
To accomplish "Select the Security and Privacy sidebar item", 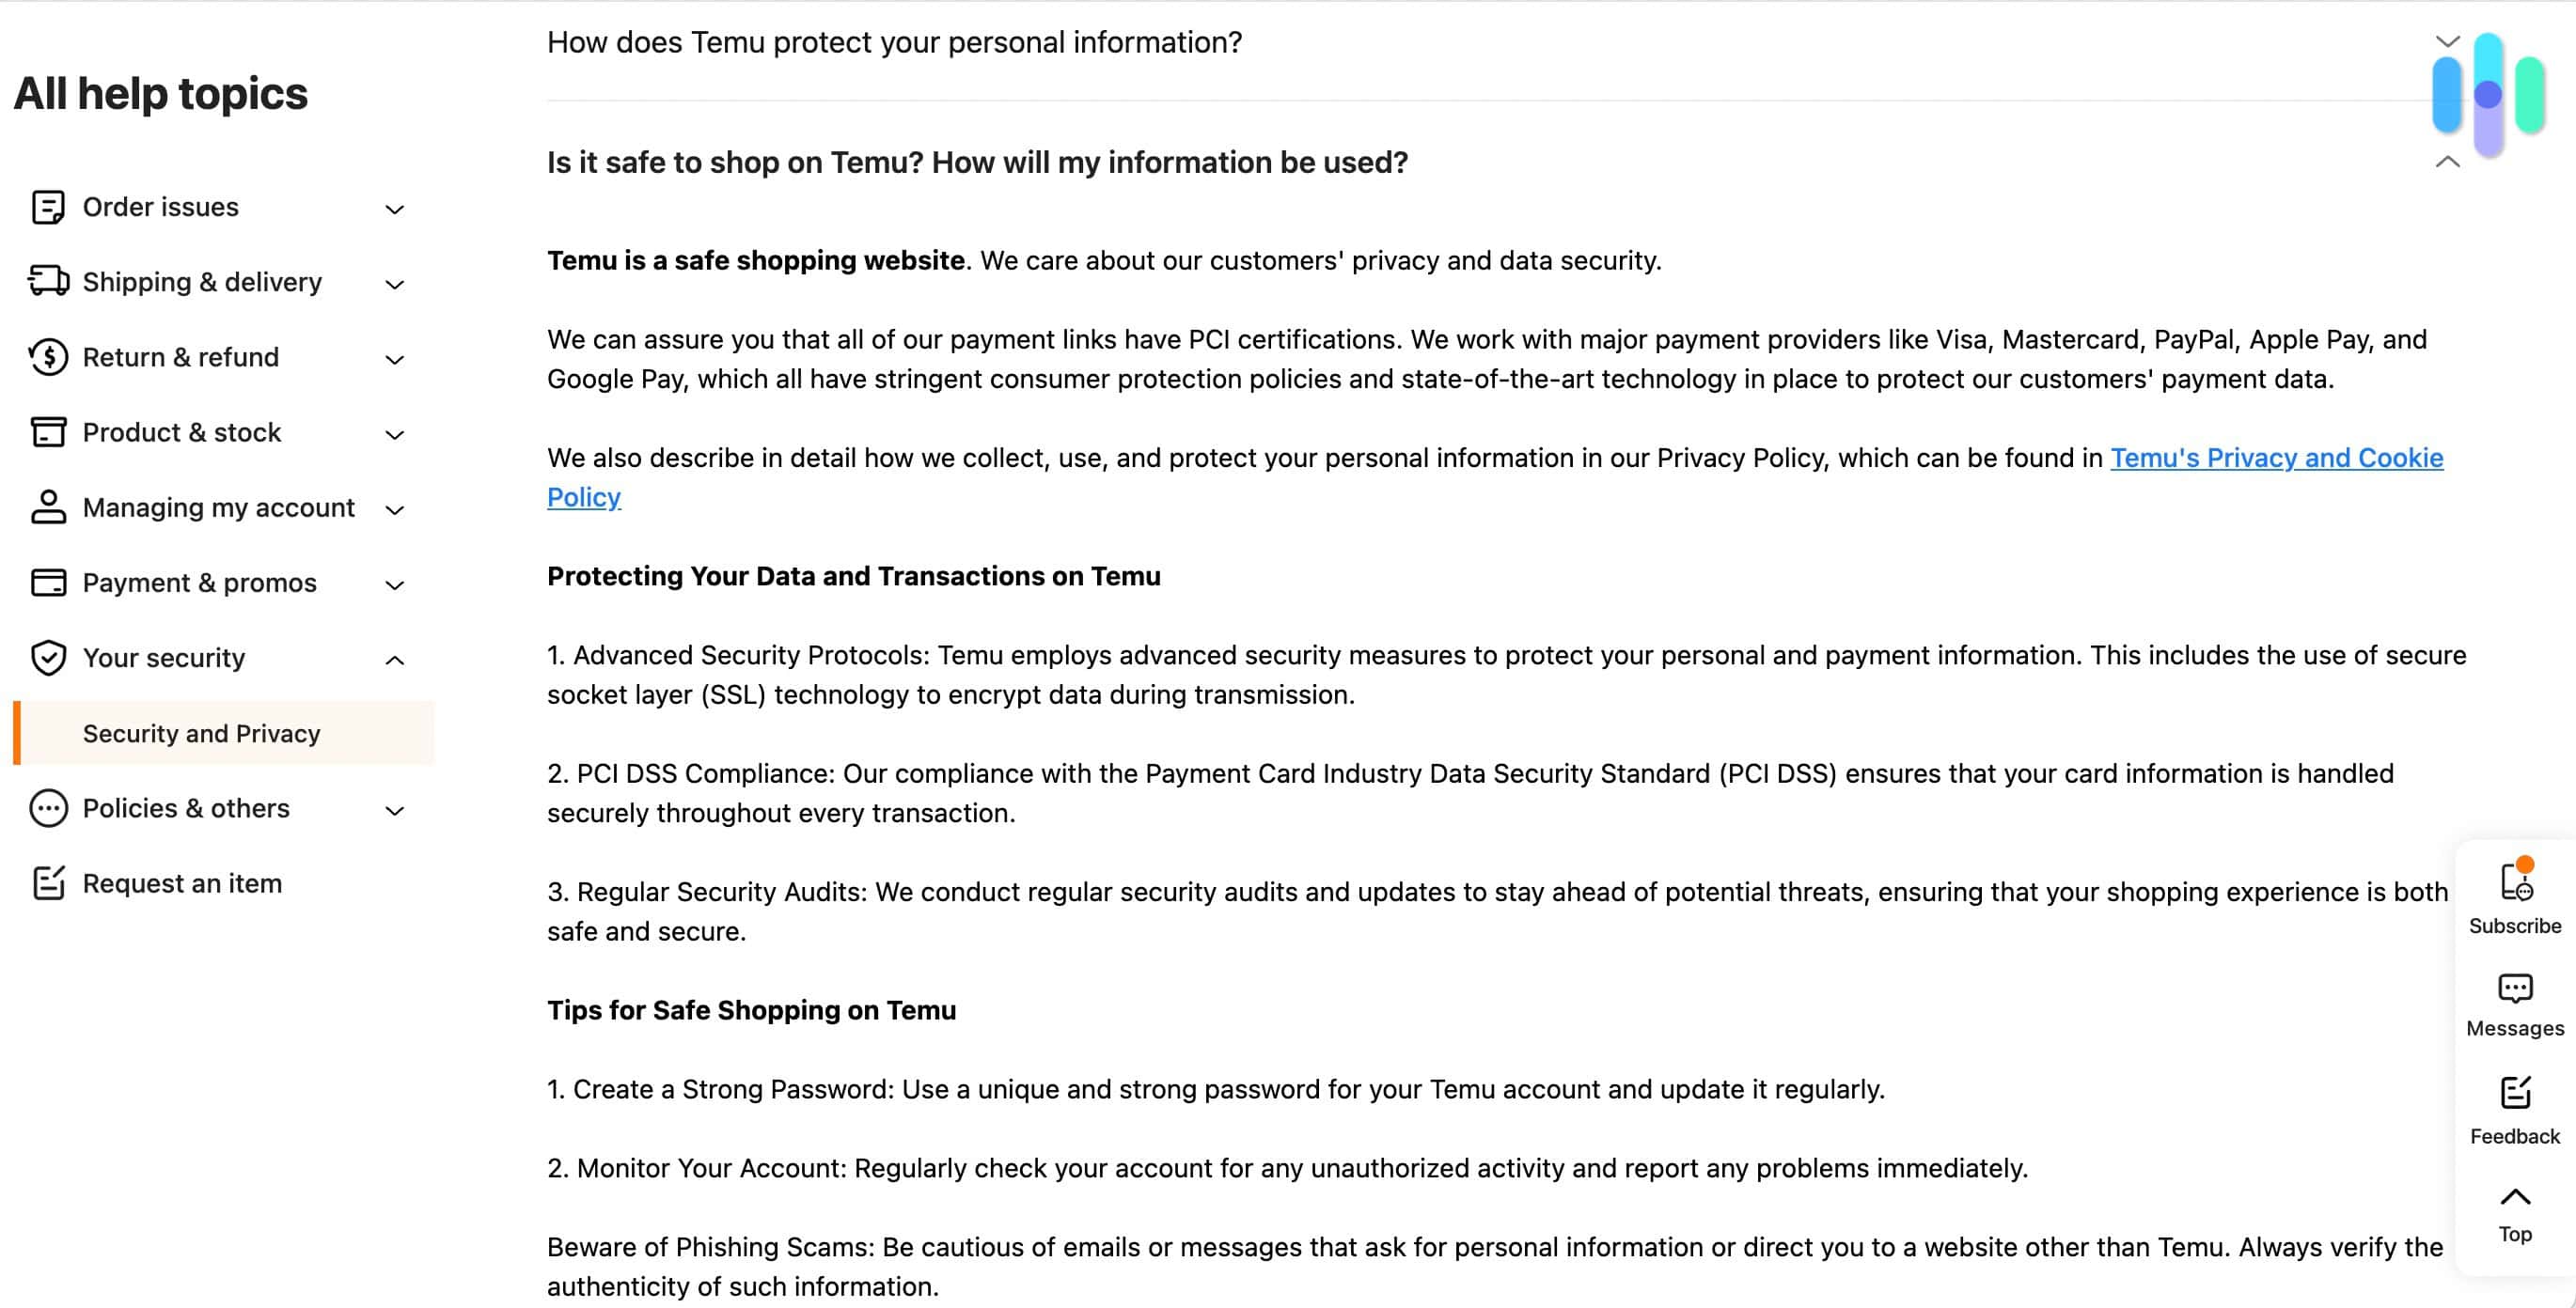I will pos(200,732).
